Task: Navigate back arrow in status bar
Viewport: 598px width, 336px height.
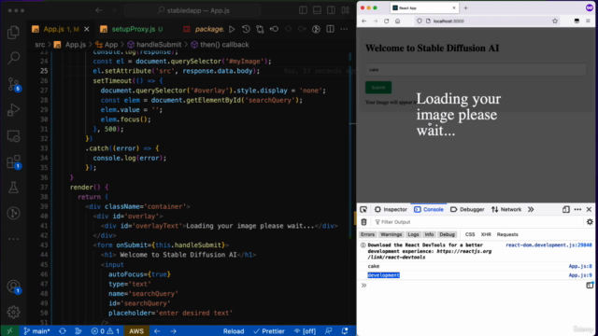Action: tap(157, 331)
